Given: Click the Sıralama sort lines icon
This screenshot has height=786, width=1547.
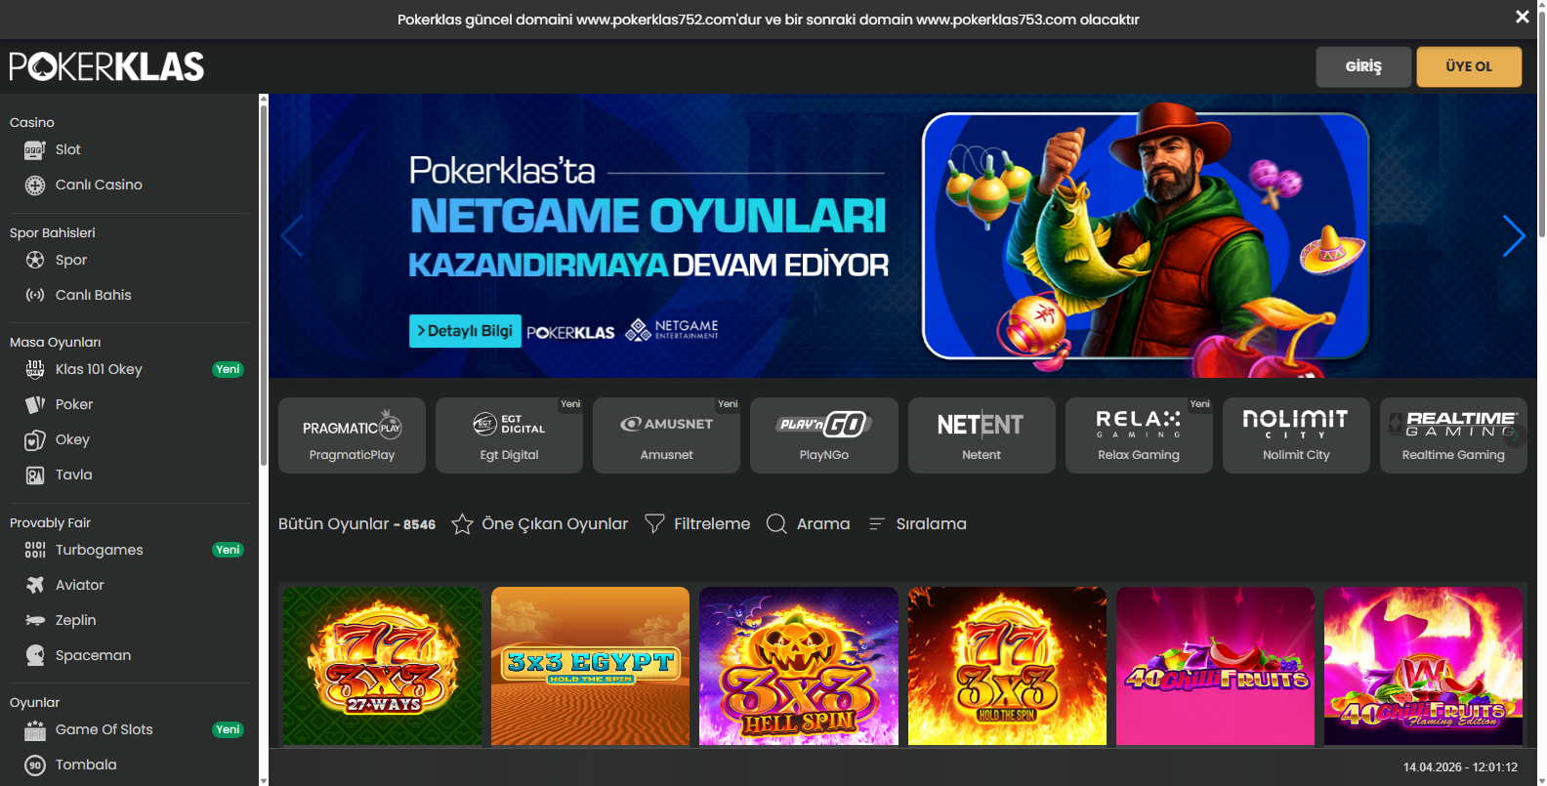Looking at the screenshot, I should (876, 524).
